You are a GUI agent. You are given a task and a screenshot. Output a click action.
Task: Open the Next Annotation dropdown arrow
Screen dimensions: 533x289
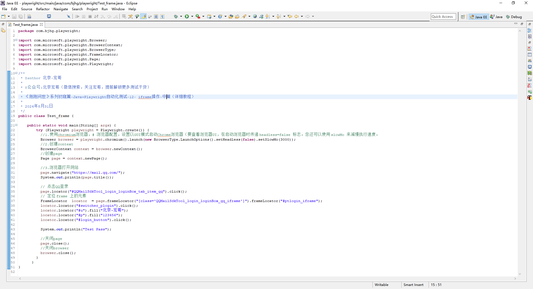click(x=273, y=17)
